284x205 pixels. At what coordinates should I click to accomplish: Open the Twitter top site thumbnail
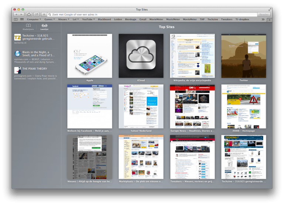click(x=244, y=56)
